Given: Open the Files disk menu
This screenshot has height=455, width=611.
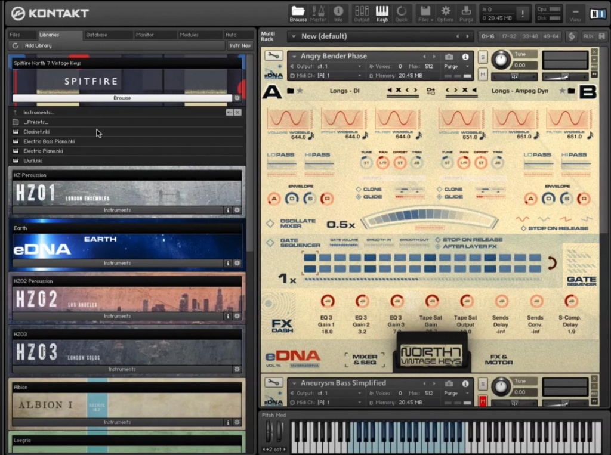Looking at the screenshot, I should coord(425,14).
